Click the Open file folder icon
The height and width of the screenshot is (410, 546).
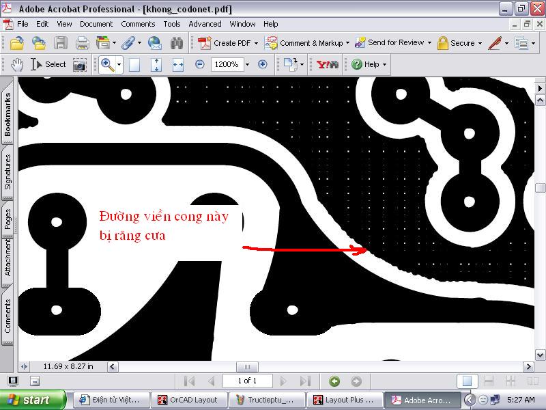point(16,43)
